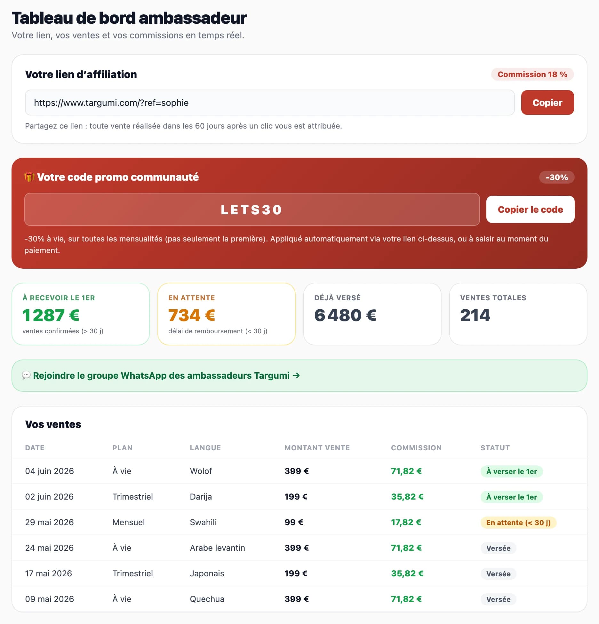Screen dimensions: 599x624
Task: Click À vie plan in Wolof row
Action: click(x=122, y=471)
